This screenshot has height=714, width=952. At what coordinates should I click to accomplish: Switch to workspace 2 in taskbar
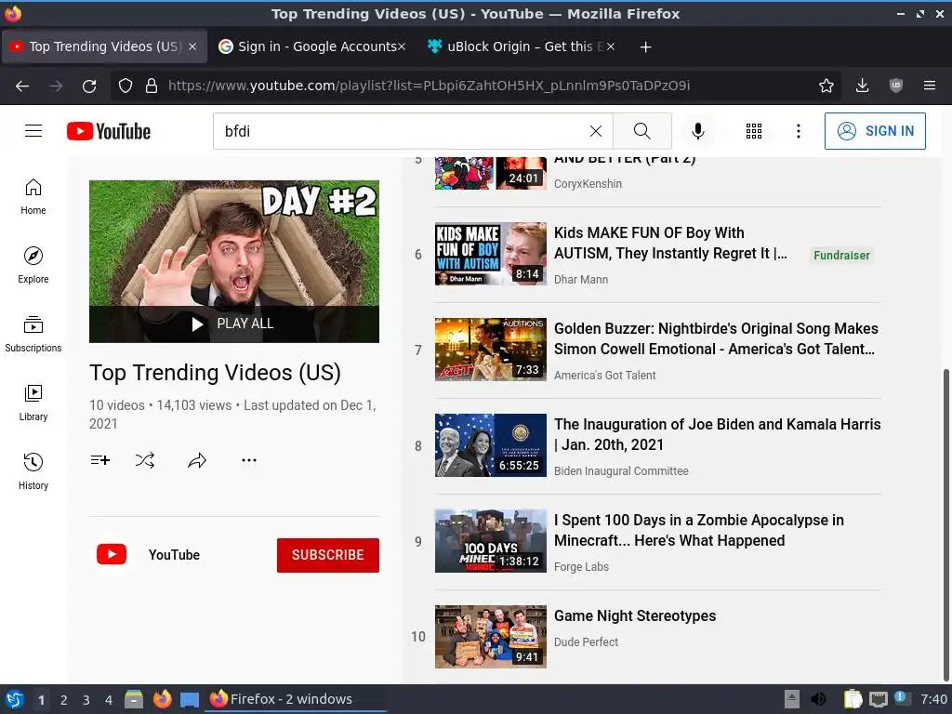(64, 700)
